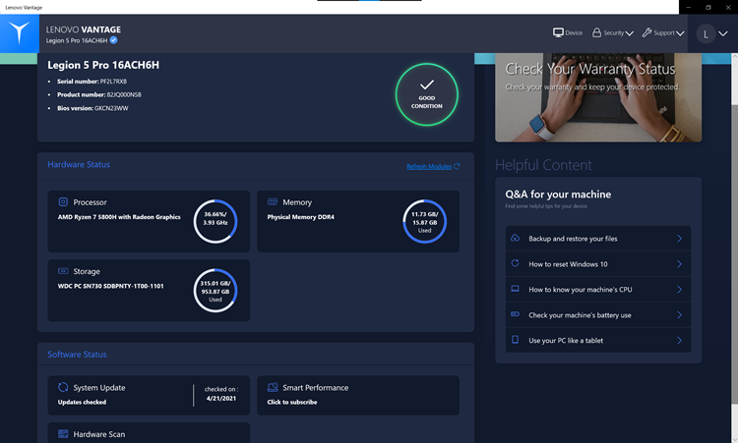The width and height of the screenshot is (738, 443).
Task: Click the Hardware Scan icon
Action: 63,433
